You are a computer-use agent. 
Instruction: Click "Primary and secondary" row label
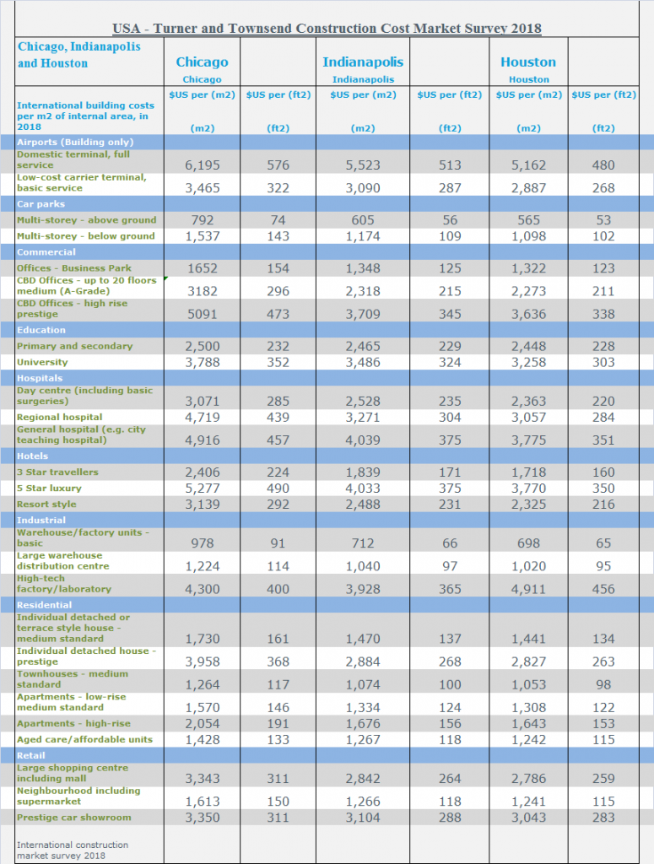coord(74,346)
